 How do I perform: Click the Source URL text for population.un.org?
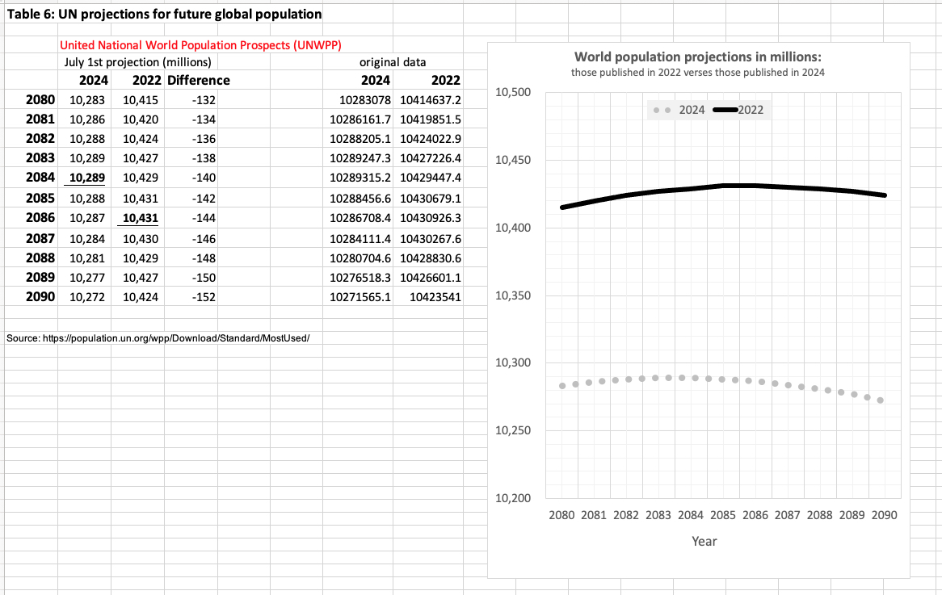coord(158,338)
